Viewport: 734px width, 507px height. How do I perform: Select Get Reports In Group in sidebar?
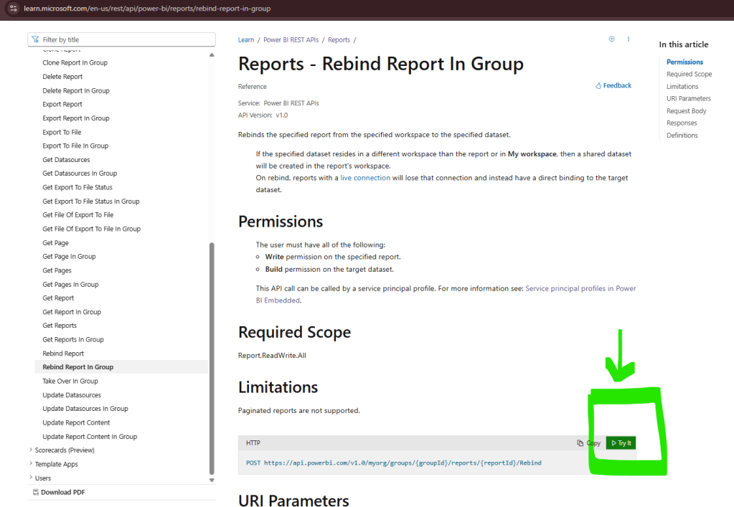click(x=73, y=339)
